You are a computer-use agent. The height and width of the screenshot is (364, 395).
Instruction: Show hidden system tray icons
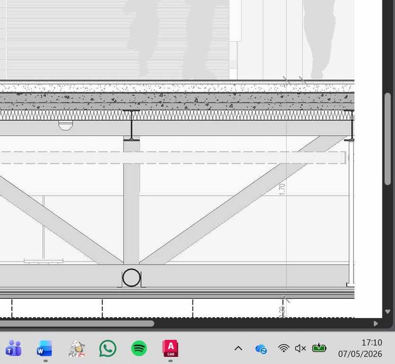pyautogui.click(x=239, y=348)
